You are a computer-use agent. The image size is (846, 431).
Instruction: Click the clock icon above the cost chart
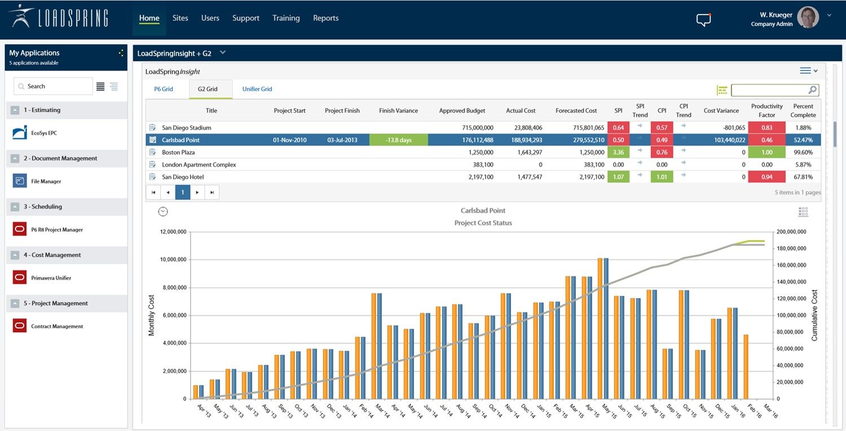pyautogui.click(x=163, y=211)
